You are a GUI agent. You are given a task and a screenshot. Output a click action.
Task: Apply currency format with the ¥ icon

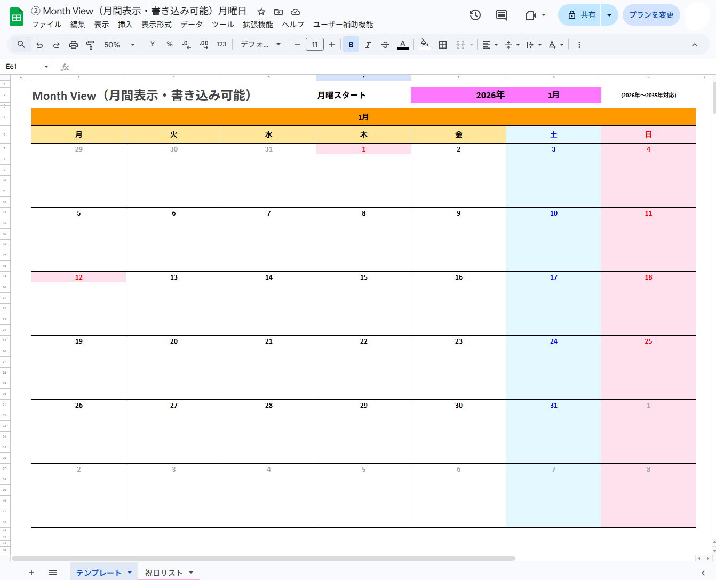(152, 44)
